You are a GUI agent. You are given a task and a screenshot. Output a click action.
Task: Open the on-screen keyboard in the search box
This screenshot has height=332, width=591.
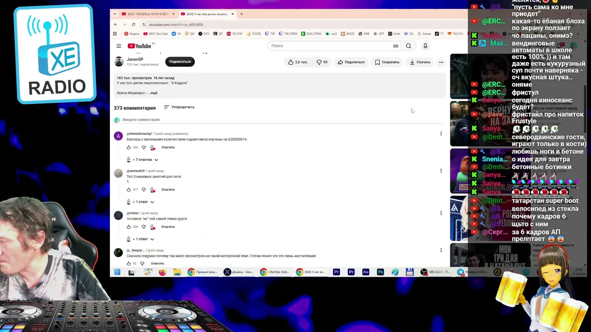pyautogui.click(x=396, y=46)
